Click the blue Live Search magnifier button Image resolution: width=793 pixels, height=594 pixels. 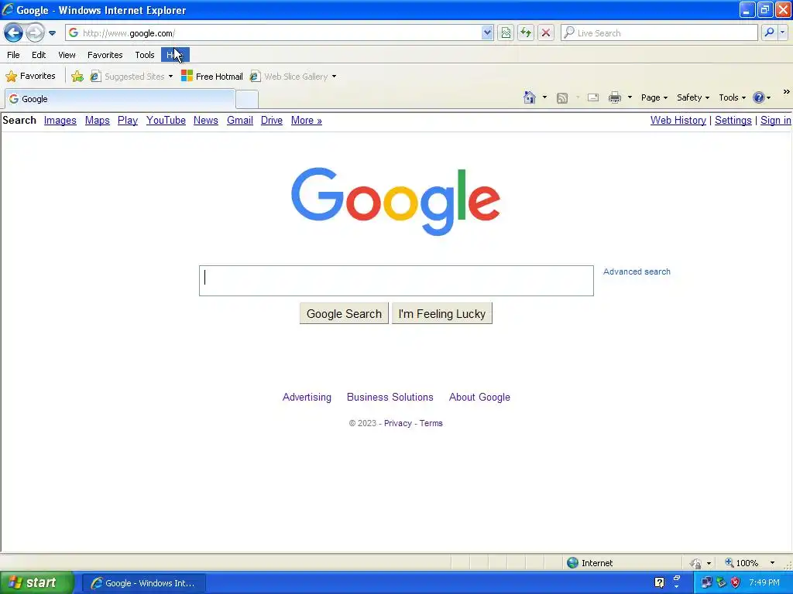[769, 32]
